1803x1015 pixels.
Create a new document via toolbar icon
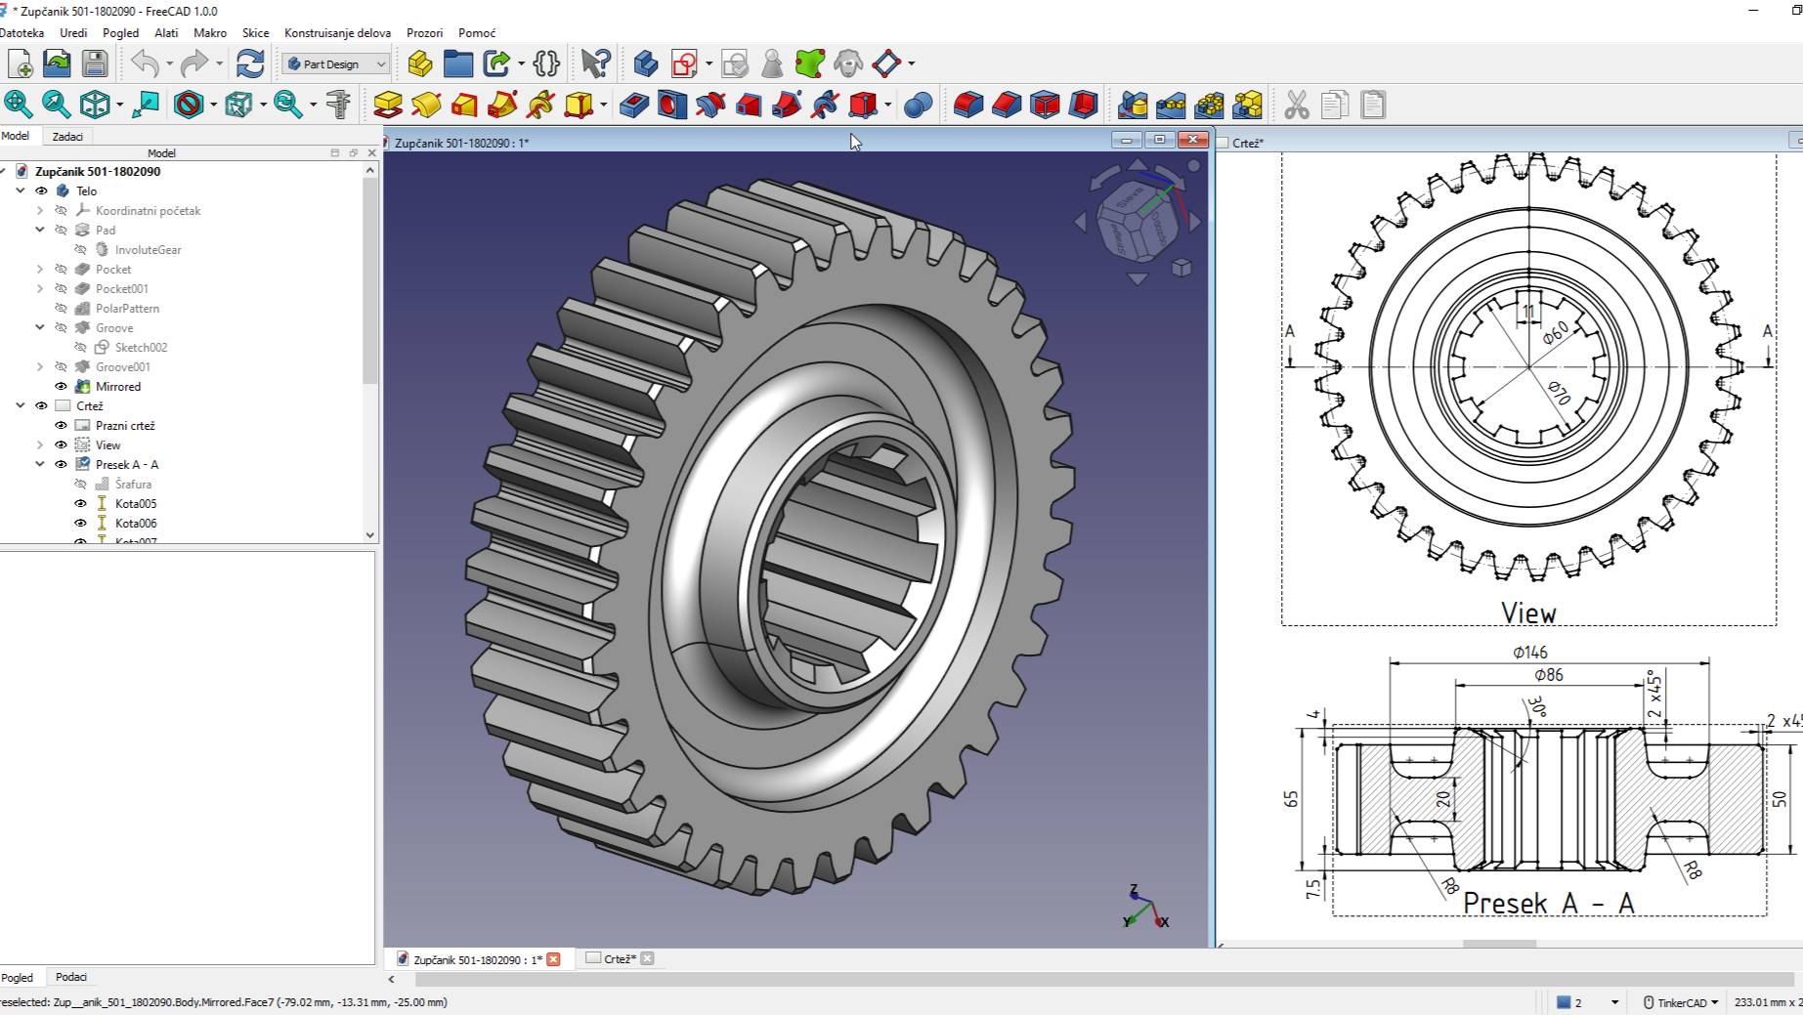click(20, 63)
